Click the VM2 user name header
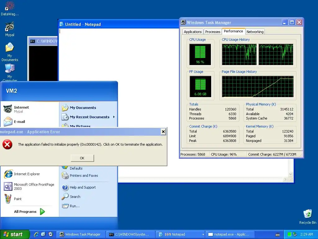 click(11, 91)
